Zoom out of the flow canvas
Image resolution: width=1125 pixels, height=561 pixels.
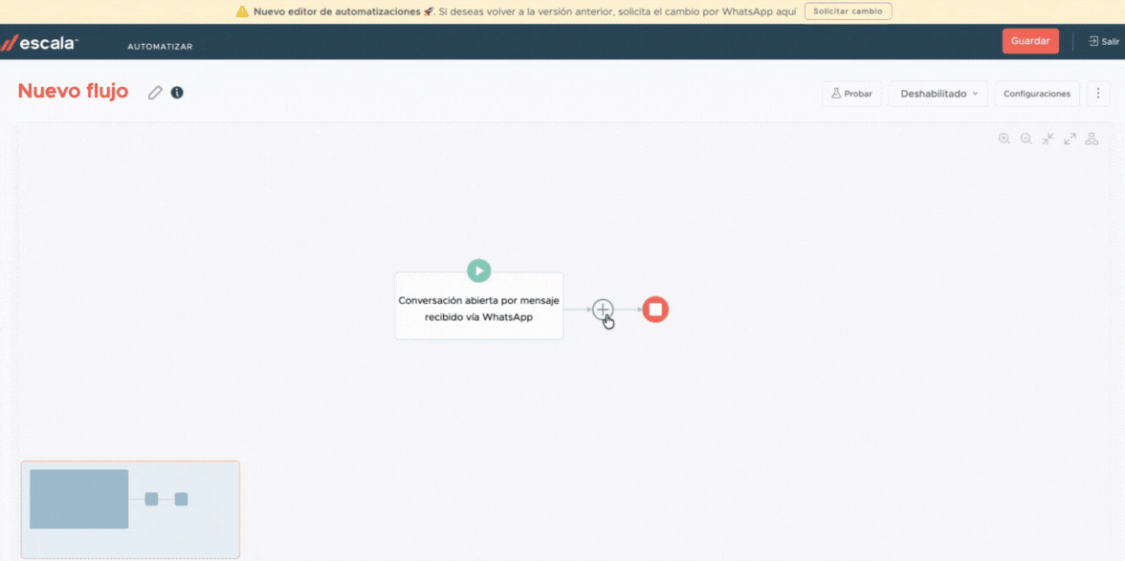(1026, 139)
